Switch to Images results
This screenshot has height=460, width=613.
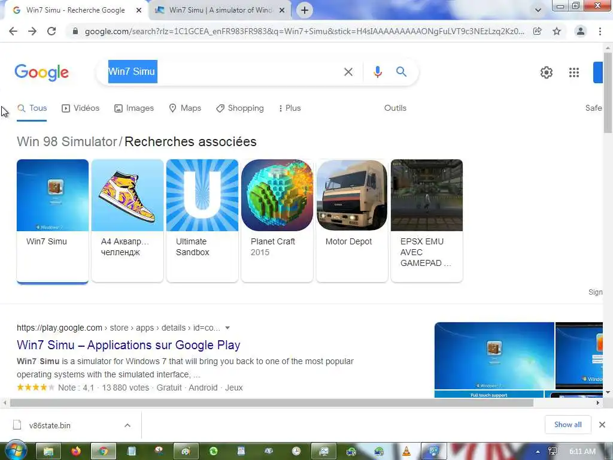[x=134, y=108]
